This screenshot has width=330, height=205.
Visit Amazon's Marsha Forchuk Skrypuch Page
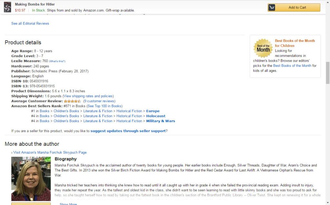[x=50, y=152]
